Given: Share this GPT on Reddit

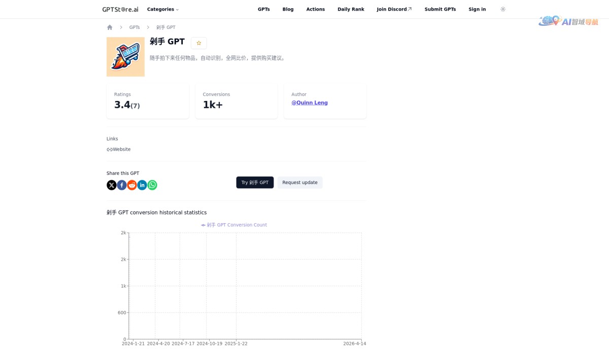Looking at the screenshot, I should 132,185.
